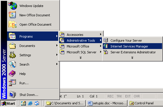Click the Programs folder icon
The height and width of the screenshot is (107, 163).
(x=12, y=36)
